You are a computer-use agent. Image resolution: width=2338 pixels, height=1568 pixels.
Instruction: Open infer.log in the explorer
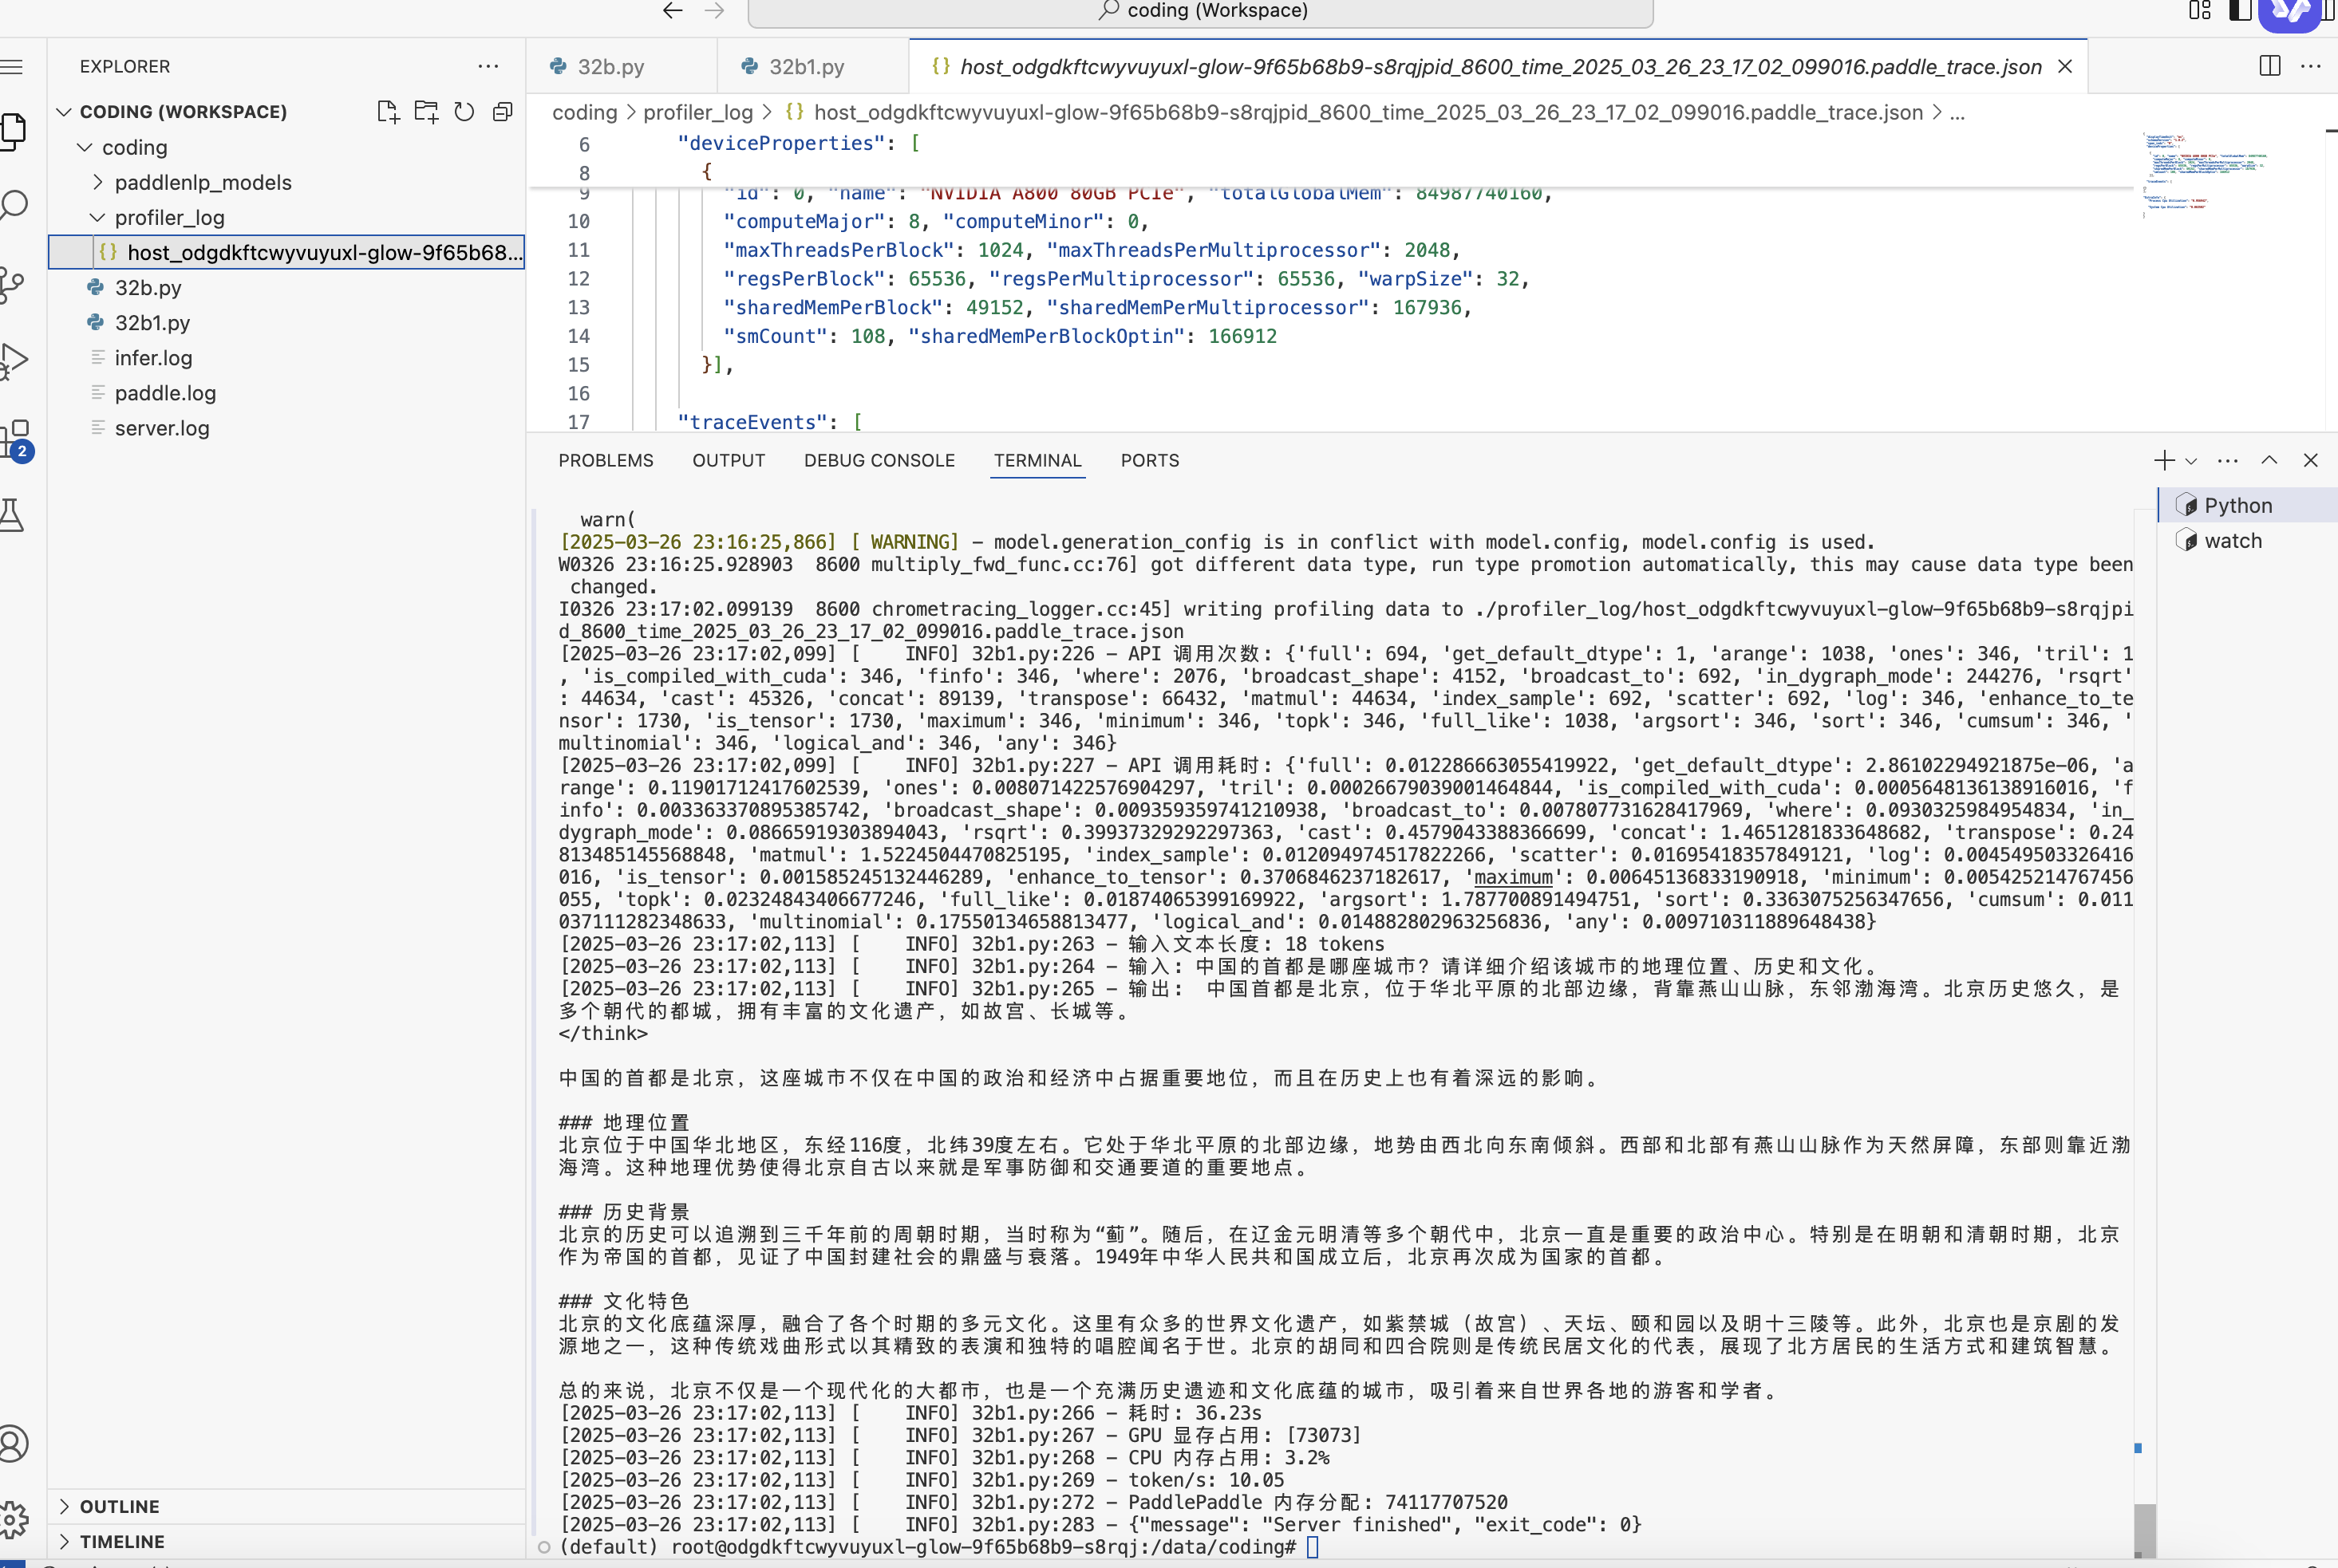[x=153, y=358]
